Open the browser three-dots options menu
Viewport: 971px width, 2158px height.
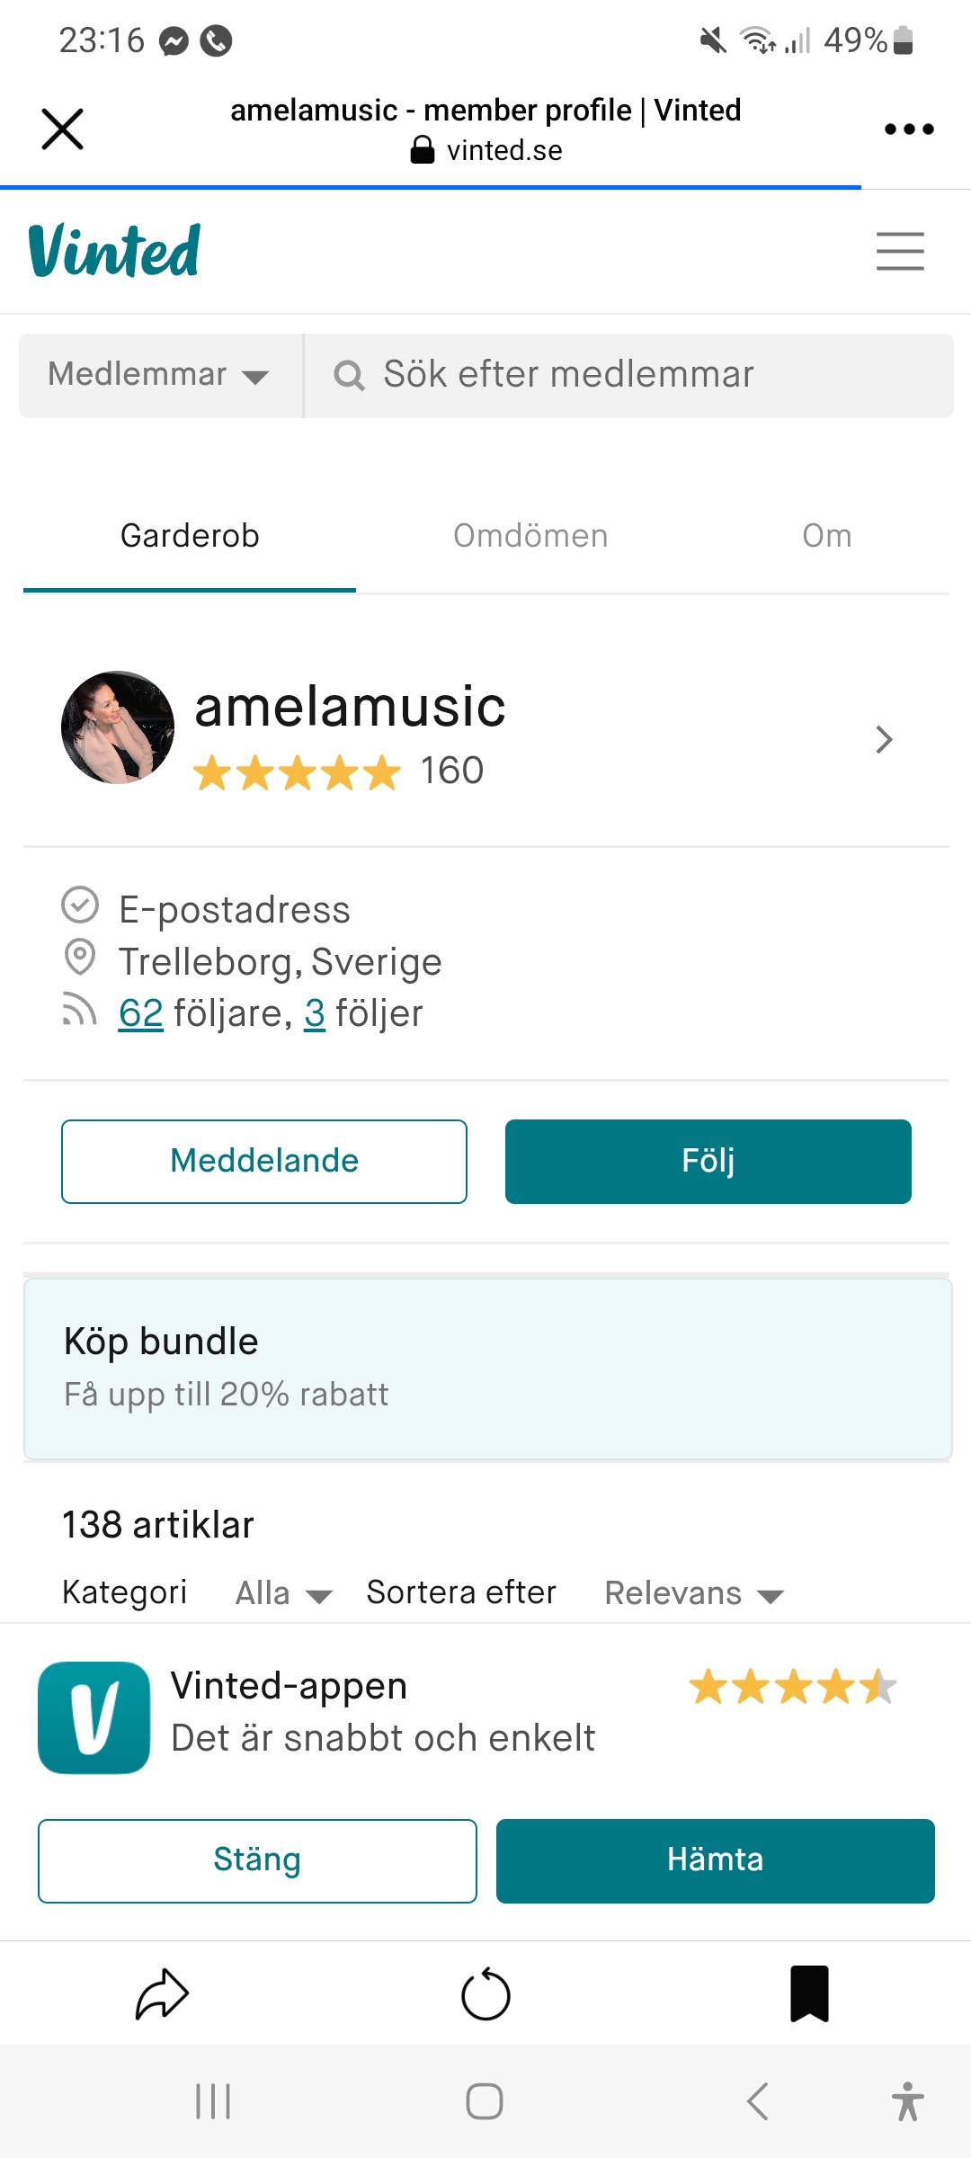point(909,129)
